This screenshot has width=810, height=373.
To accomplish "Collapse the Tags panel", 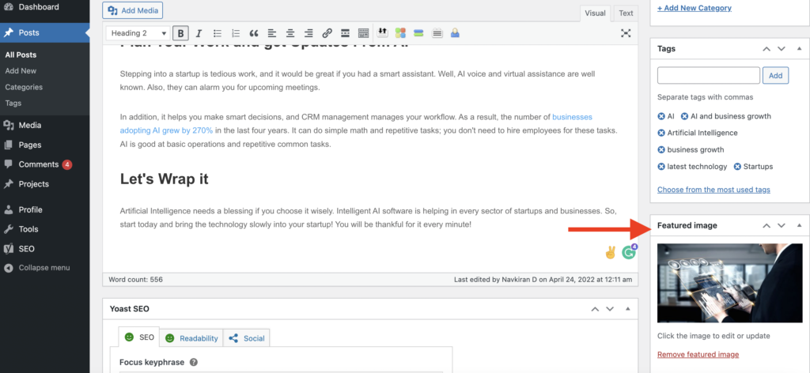I will click(798, 49).
